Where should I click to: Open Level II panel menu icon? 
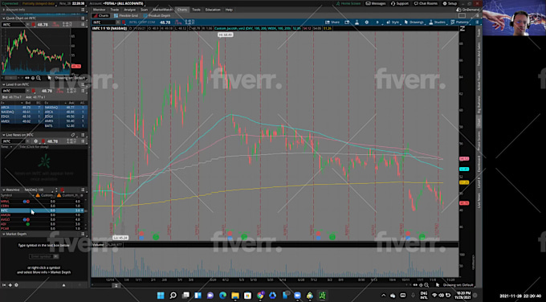point(83,84)
